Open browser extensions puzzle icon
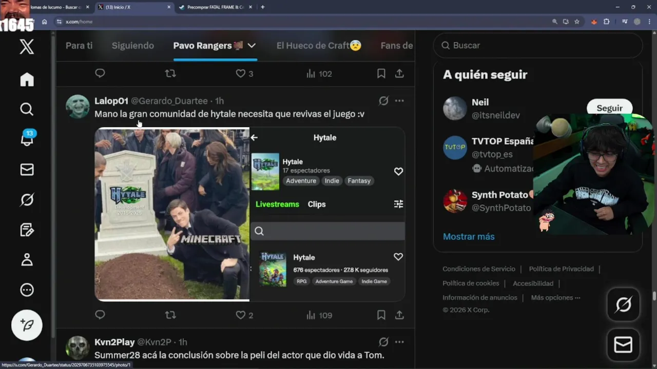The image size is (657, 369). coord(607,22)
